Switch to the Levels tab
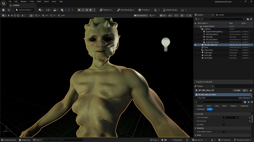 pyautogui.click(x=220, y=15)
